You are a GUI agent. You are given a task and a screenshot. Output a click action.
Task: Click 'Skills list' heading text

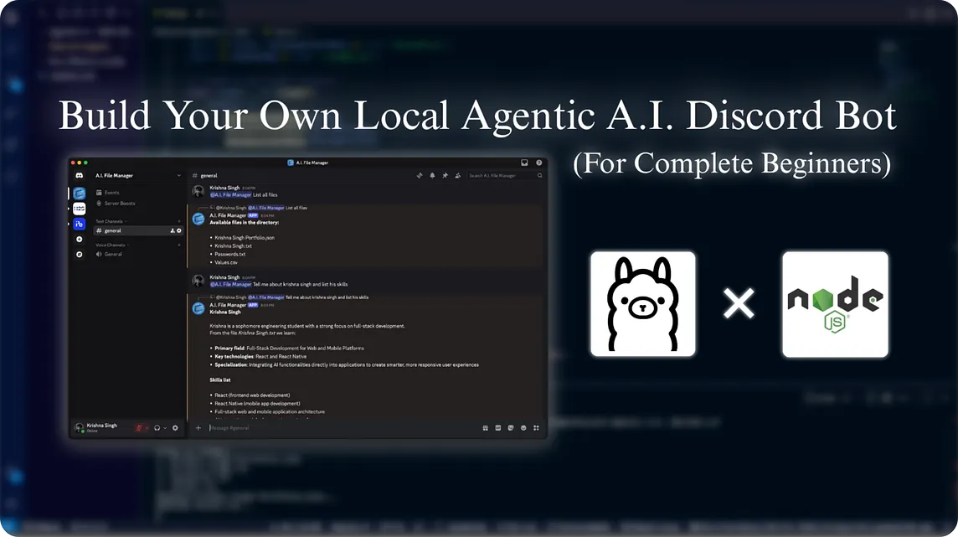click(x=220, y=380)
